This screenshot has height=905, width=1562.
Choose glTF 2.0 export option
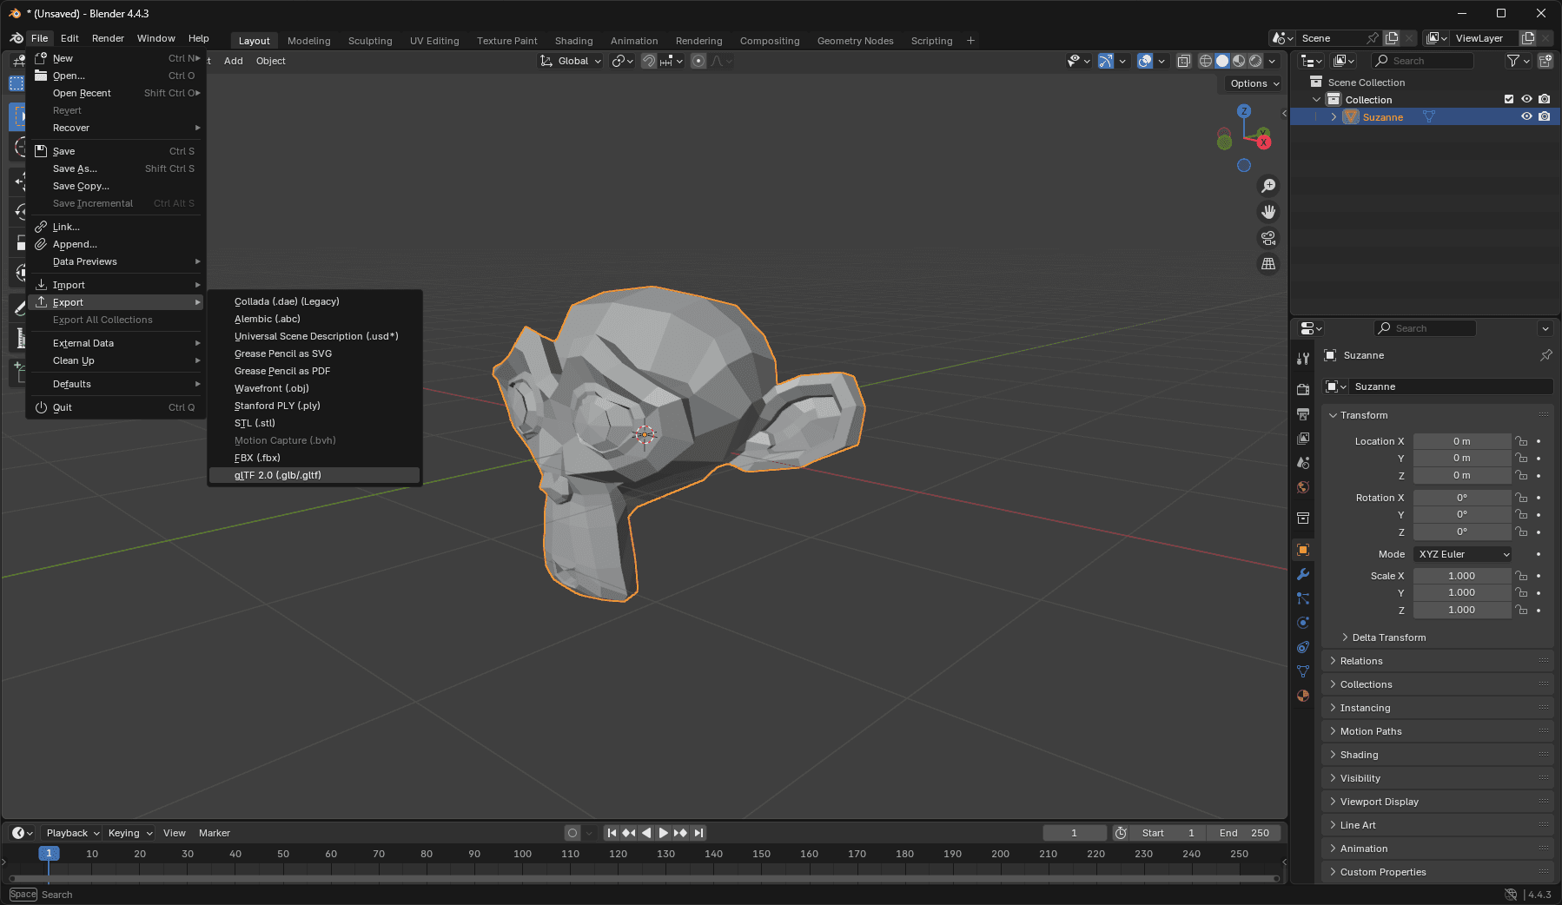(x=314, y=475)
